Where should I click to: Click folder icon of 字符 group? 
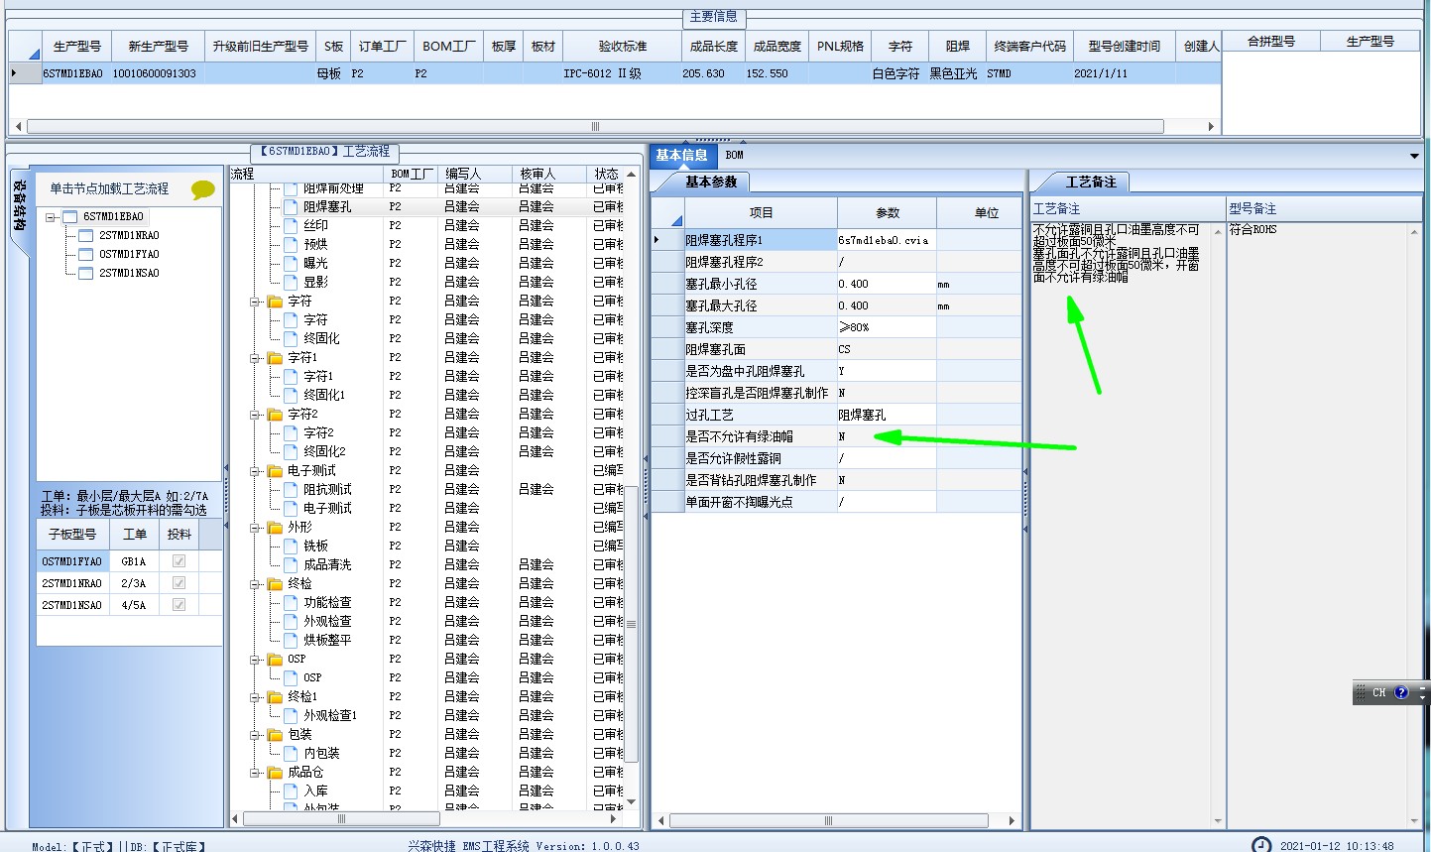point(276,302)
